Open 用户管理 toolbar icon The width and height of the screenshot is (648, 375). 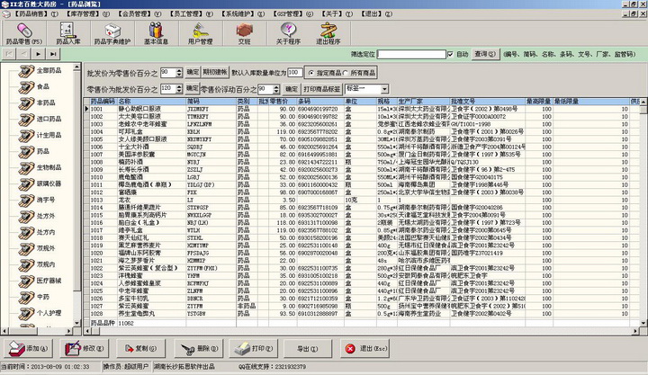[200, 33]
